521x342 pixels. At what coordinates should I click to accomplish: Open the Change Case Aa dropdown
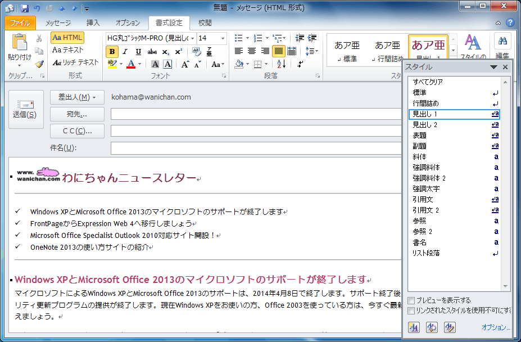point(218,64)
